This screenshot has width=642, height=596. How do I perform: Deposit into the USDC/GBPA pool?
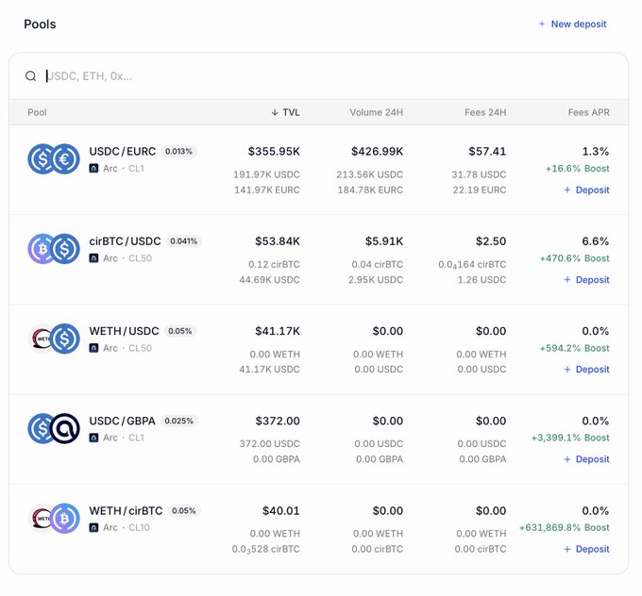coord(586,459)
